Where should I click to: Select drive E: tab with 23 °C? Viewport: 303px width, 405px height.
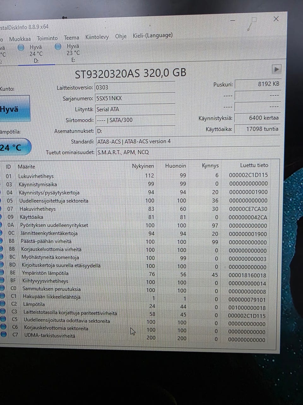pos(73,53)
